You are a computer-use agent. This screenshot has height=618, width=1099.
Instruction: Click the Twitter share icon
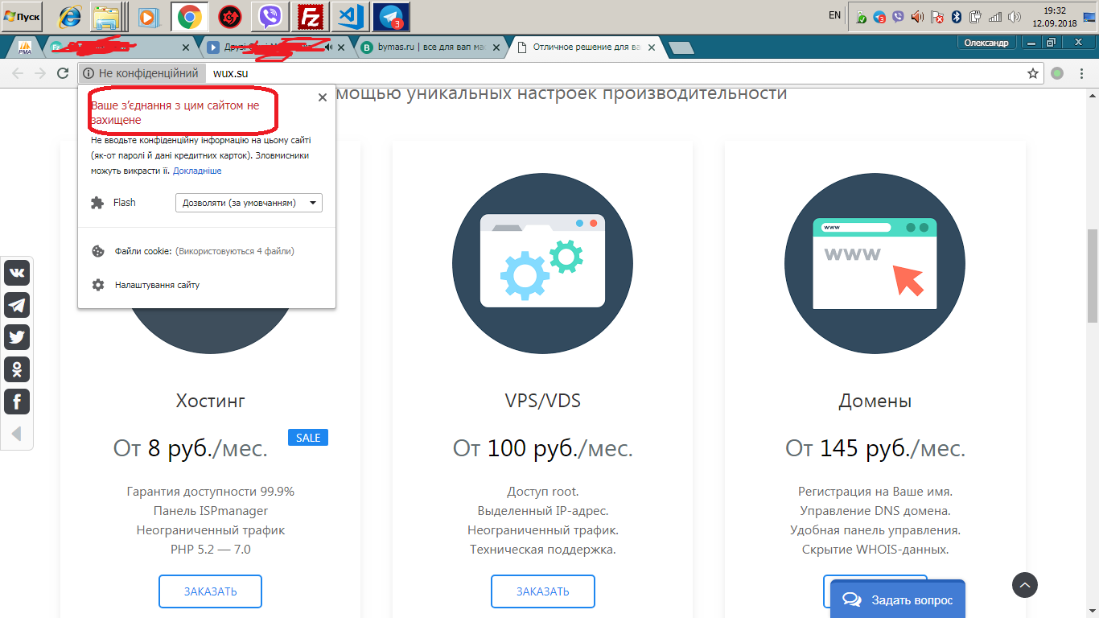17,337
